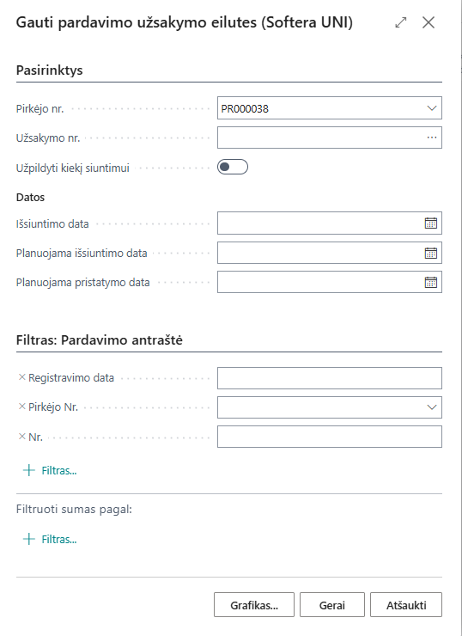Collapse Filtras: Pardavimo antraštė section

pyautogui.click(x=100, y=339)
